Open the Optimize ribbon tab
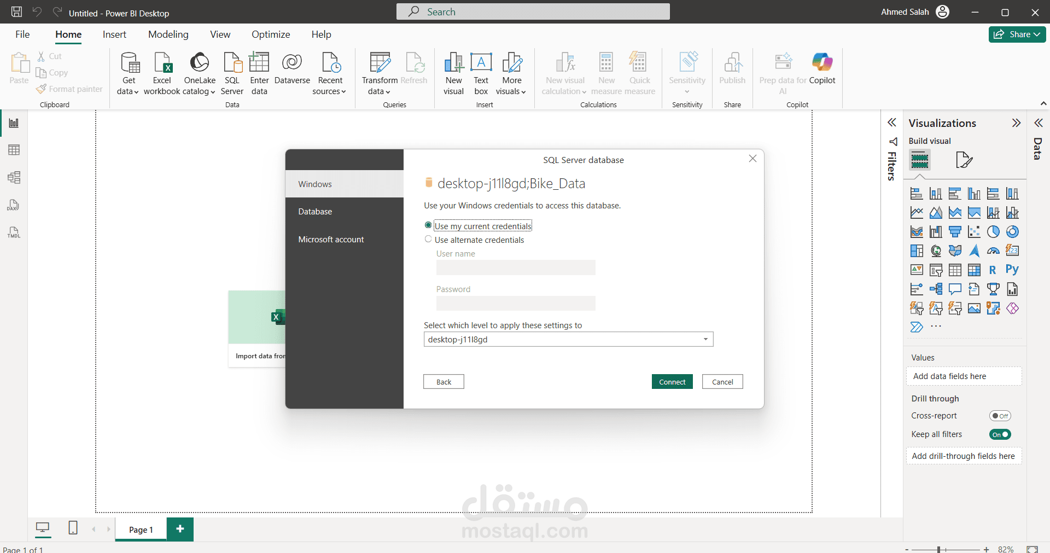The width and height of the screenshot is (1050, 553). (271, 34)
